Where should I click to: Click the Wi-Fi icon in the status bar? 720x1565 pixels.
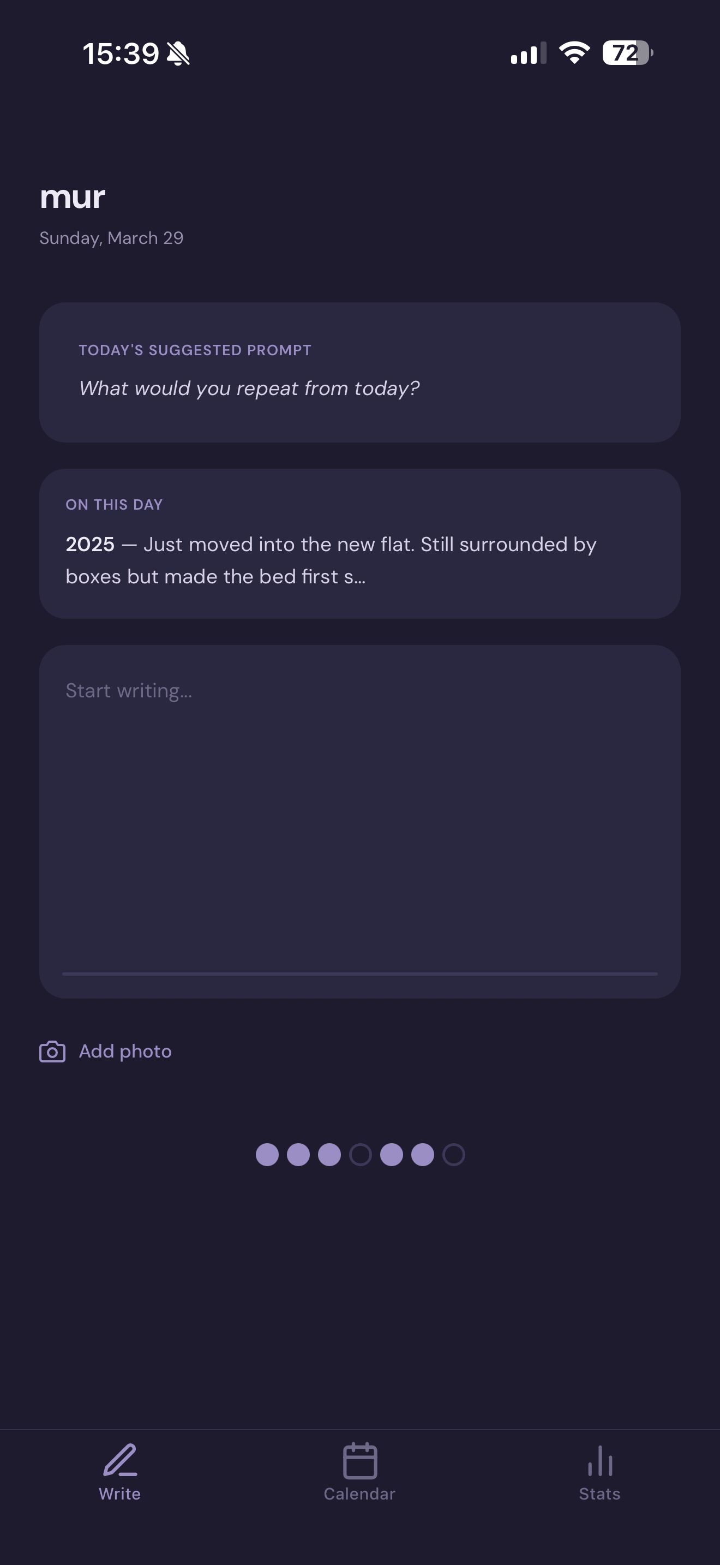coord(573,53)
